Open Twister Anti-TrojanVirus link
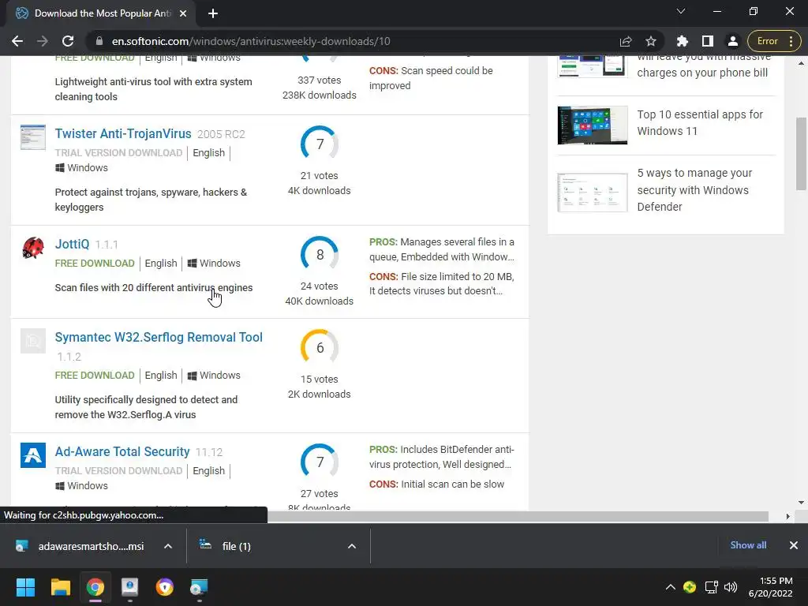 point(123,133)
